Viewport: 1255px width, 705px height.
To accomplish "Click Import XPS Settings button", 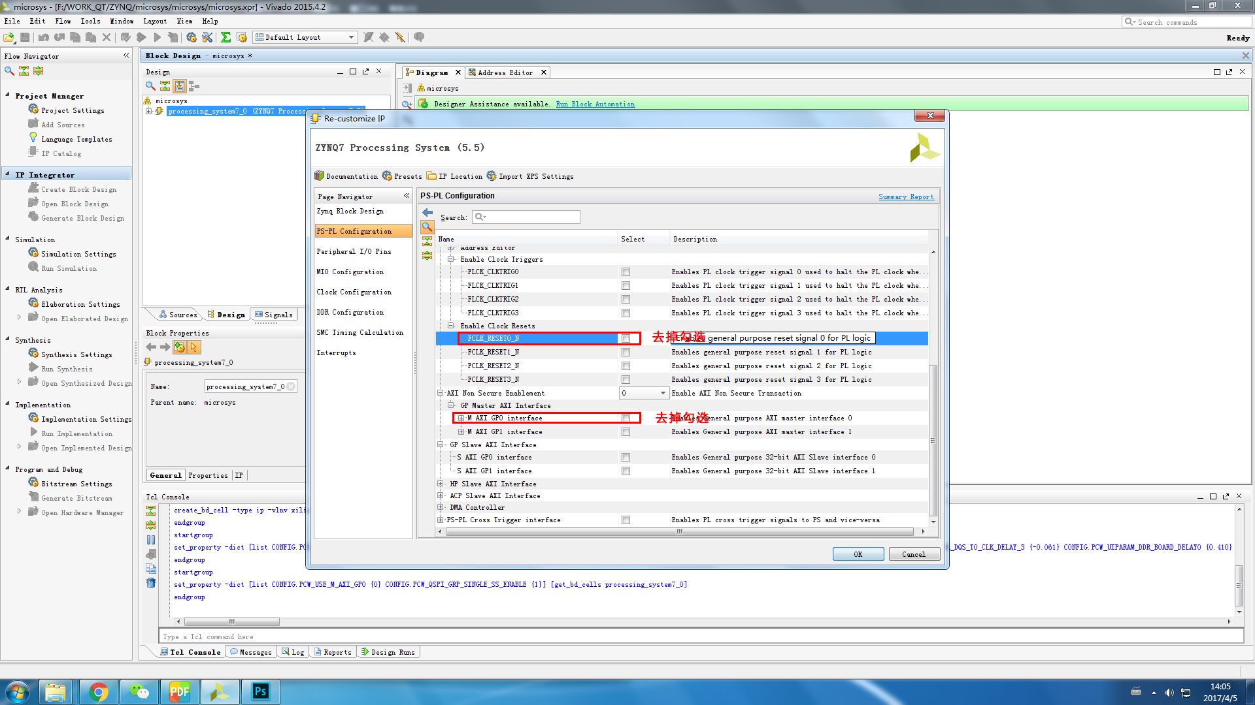I will 529,176.
